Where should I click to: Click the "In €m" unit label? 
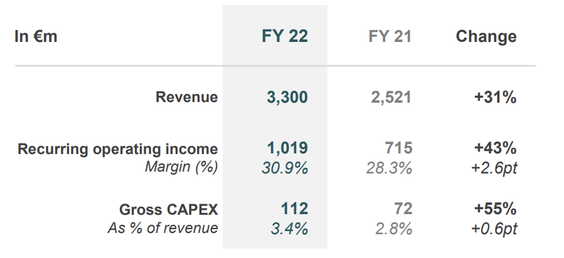36,36
